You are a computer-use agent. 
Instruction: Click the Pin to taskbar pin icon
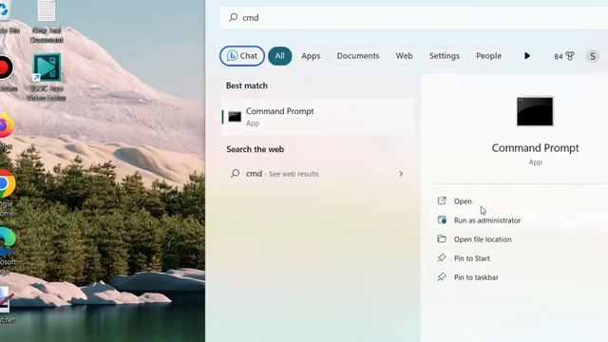point(442,276)
